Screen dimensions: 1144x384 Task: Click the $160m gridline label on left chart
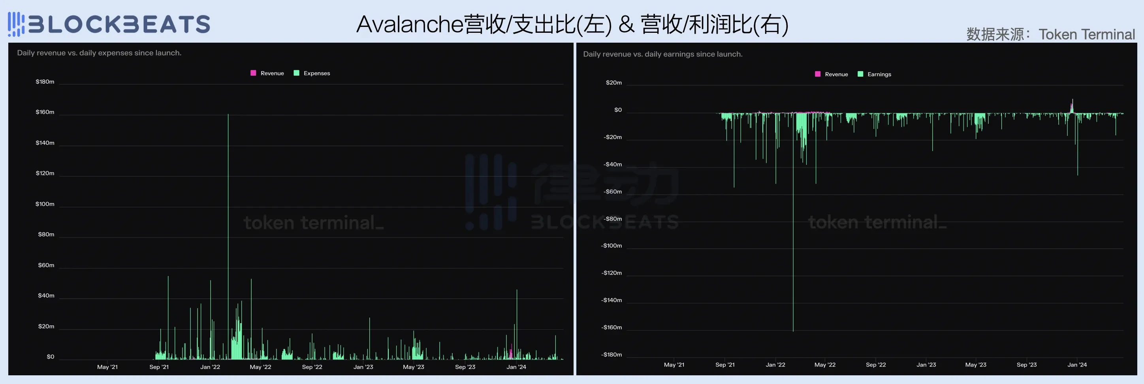(x=45, y=112)
